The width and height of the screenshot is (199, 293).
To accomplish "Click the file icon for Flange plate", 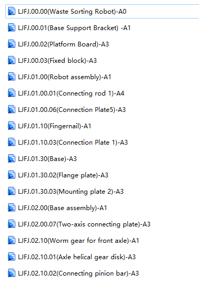I will coord(12,175).
